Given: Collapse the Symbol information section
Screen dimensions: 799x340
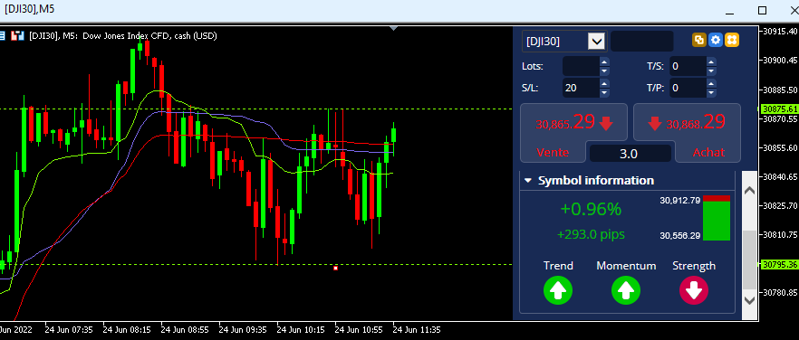Looking at the screenshot, I should click(528, 180).
